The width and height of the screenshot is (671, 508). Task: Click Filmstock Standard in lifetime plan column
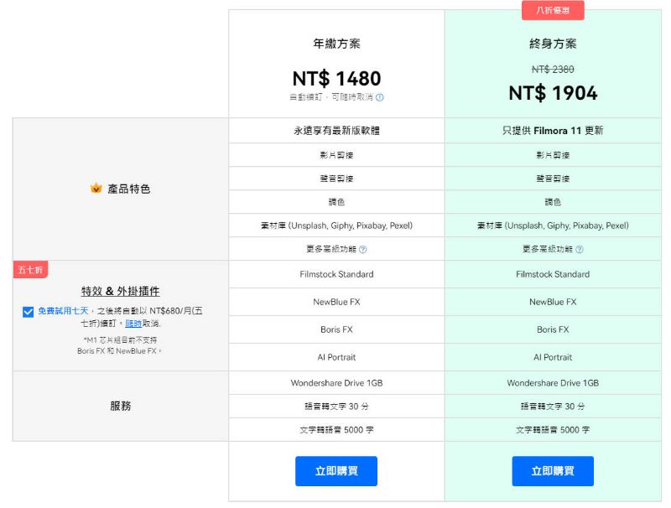tap(553, 274)
